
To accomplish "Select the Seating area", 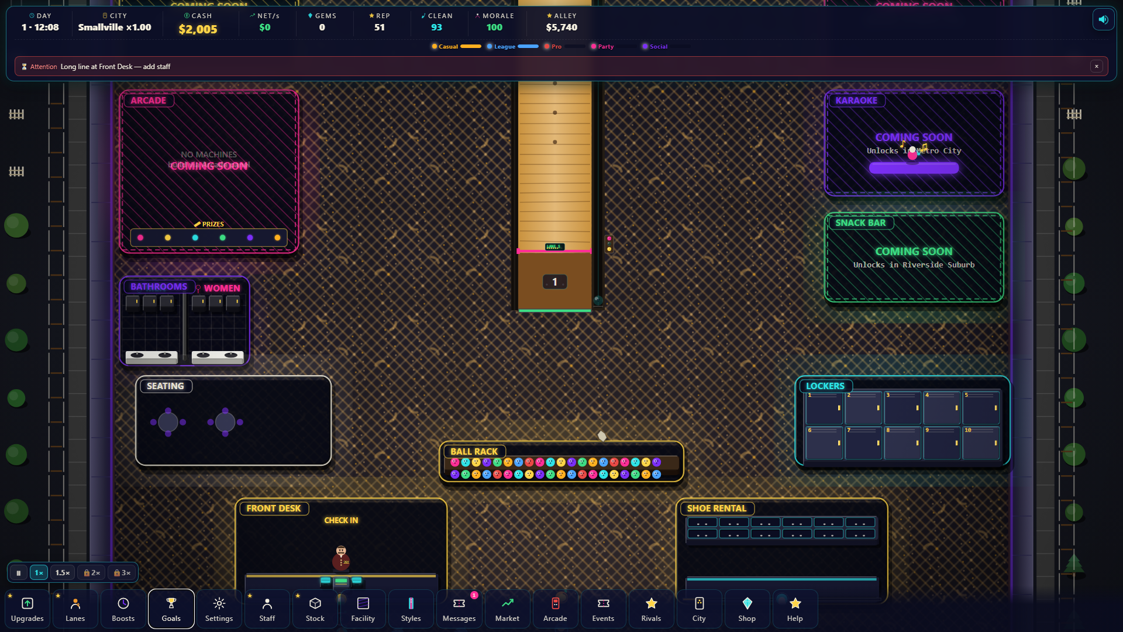I will 233,421.
